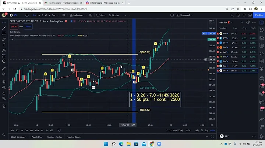This screenshot has width=265, height=148.
Task: Open quick search magnifier in chart toolbar
Action: [232, 15]
